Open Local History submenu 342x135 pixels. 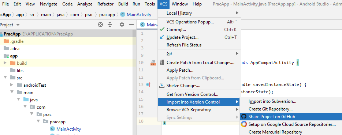tap(199, 13)
